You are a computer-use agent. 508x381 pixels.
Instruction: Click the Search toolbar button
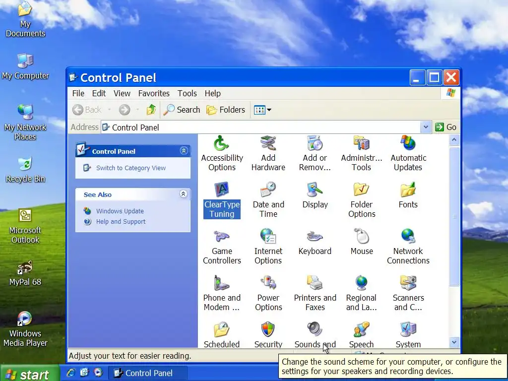click(182, 110)
